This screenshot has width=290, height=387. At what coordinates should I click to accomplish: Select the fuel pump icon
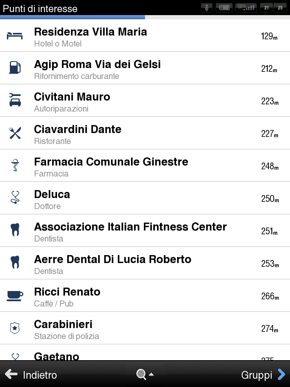(15, 67)
